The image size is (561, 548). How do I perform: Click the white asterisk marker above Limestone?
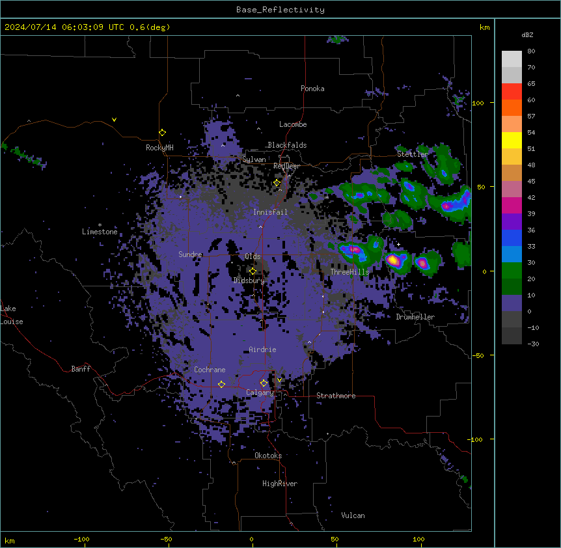click(x=100, y=225)
